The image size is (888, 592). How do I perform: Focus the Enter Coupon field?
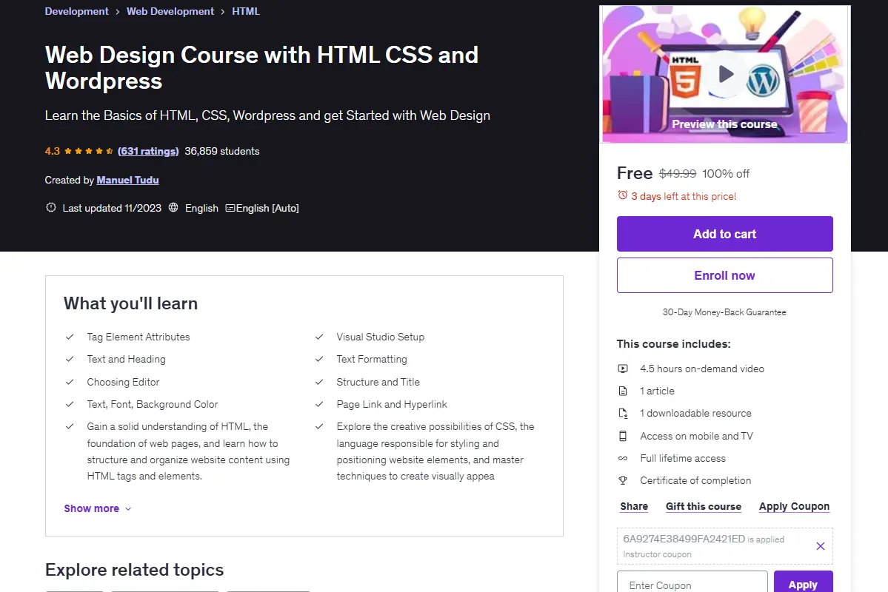[692, 582]
